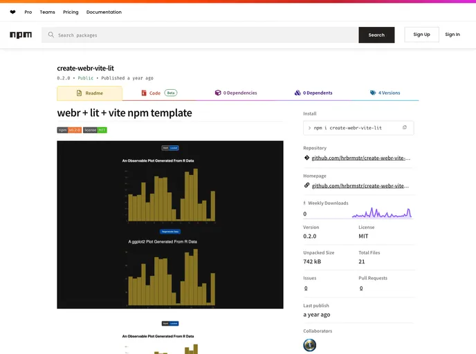Switch to the 4 Versions tab

coord(385,93)
